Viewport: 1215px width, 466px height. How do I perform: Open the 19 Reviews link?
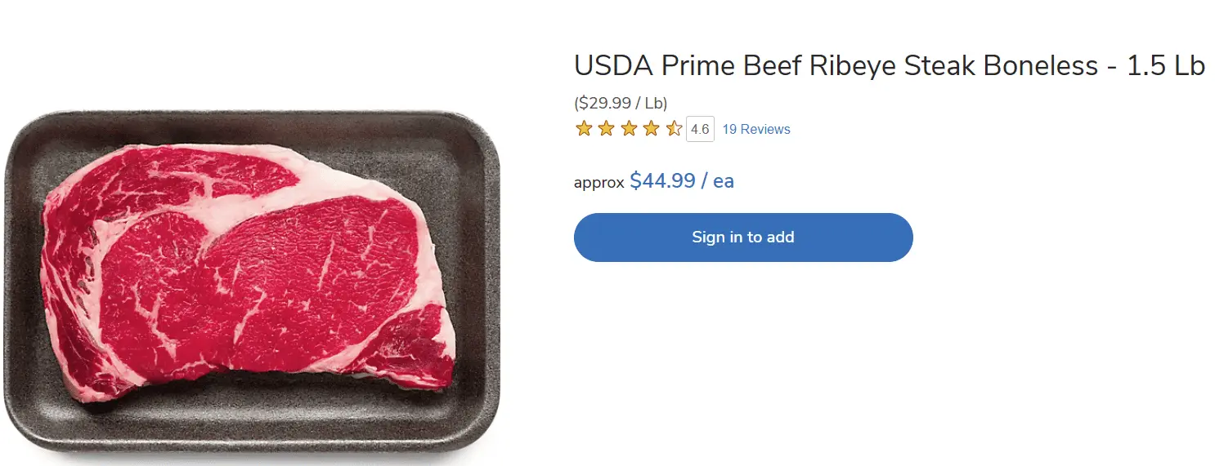tap(756, 130)
